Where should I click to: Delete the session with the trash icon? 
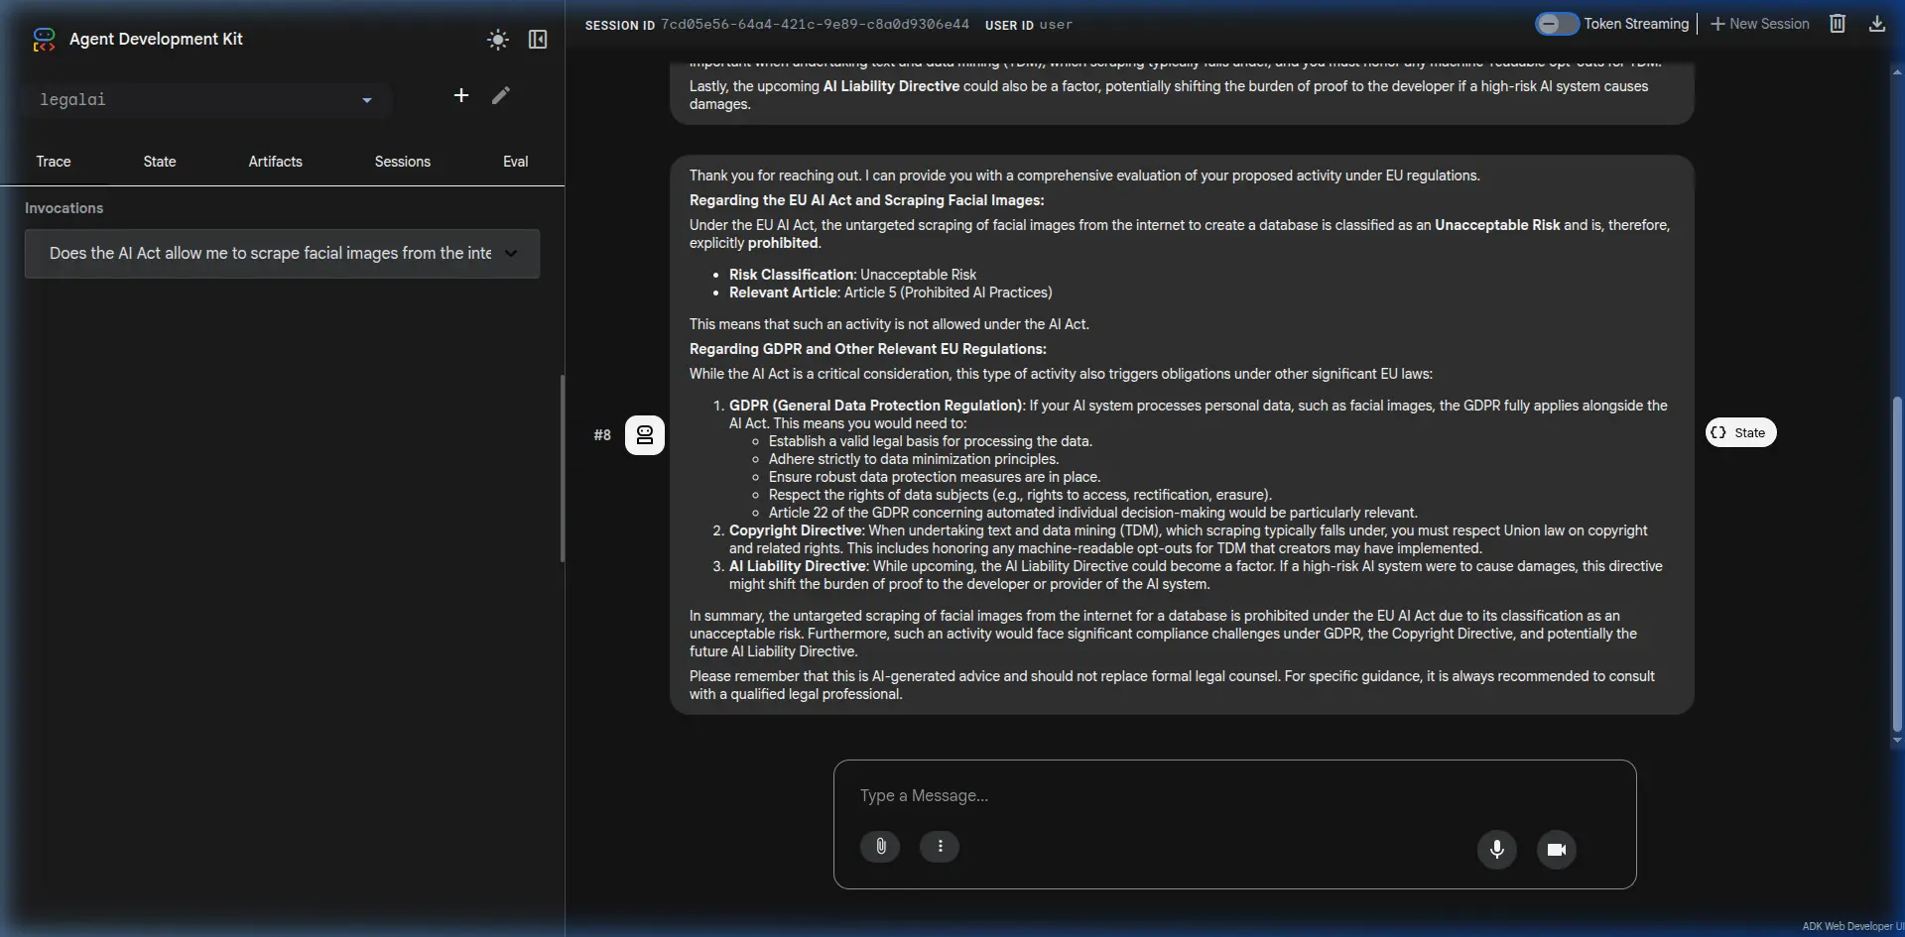pos(1838,24)
